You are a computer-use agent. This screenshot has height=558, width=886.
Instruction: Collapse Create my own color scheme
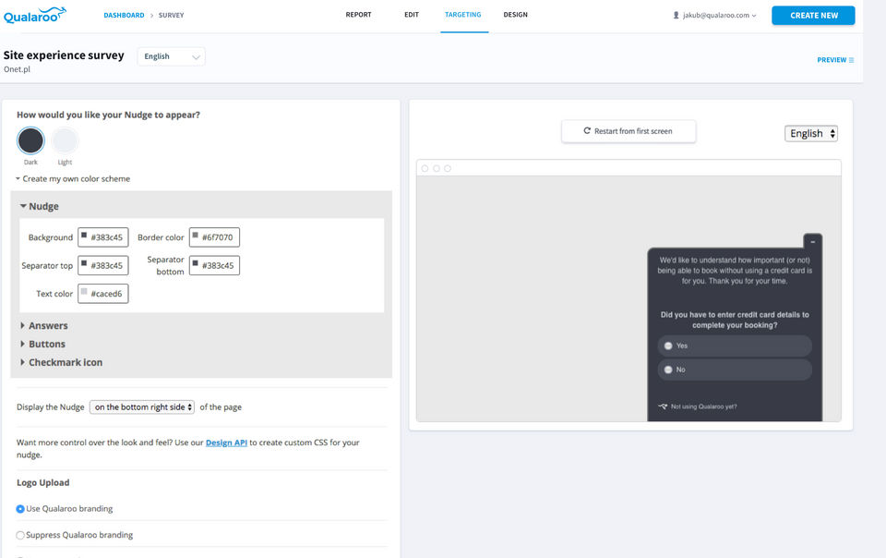pyautogui.click(x=73, y=178)
